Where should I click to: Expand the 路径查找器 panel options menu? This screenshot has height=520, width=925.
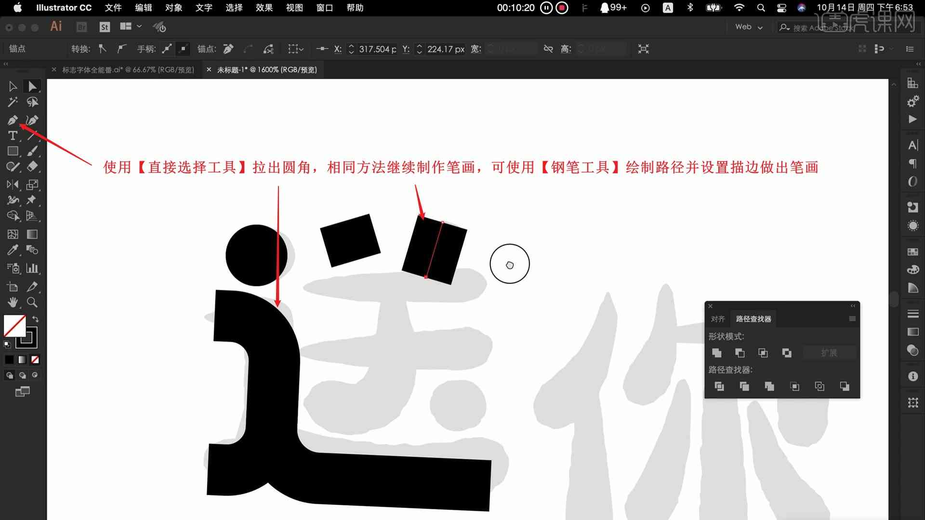[853, 319]
